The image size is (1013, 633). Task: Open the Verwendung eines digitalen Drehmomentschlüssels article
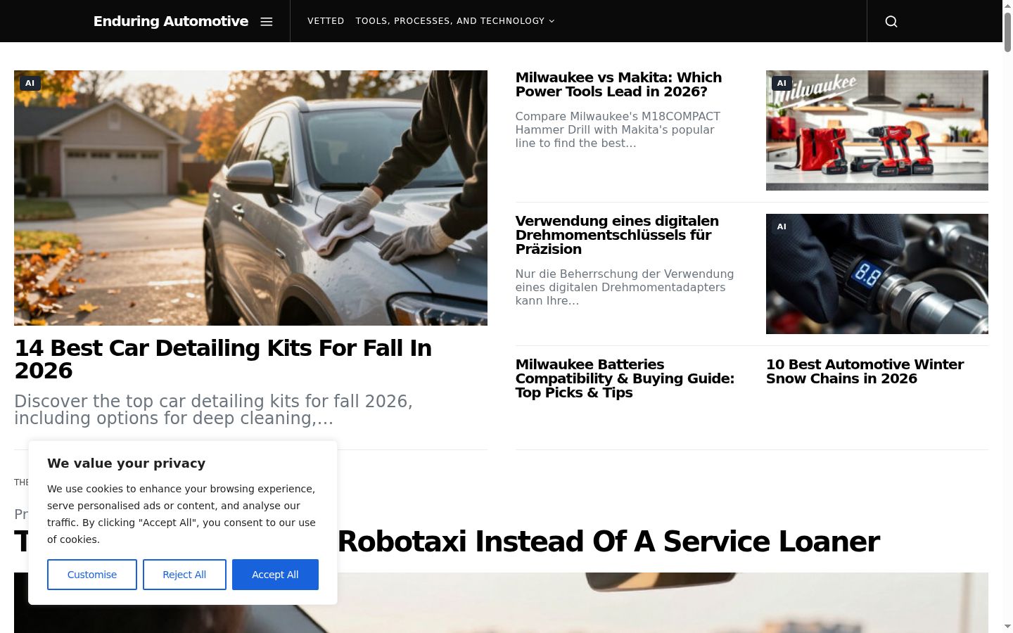tap(617, 235)
